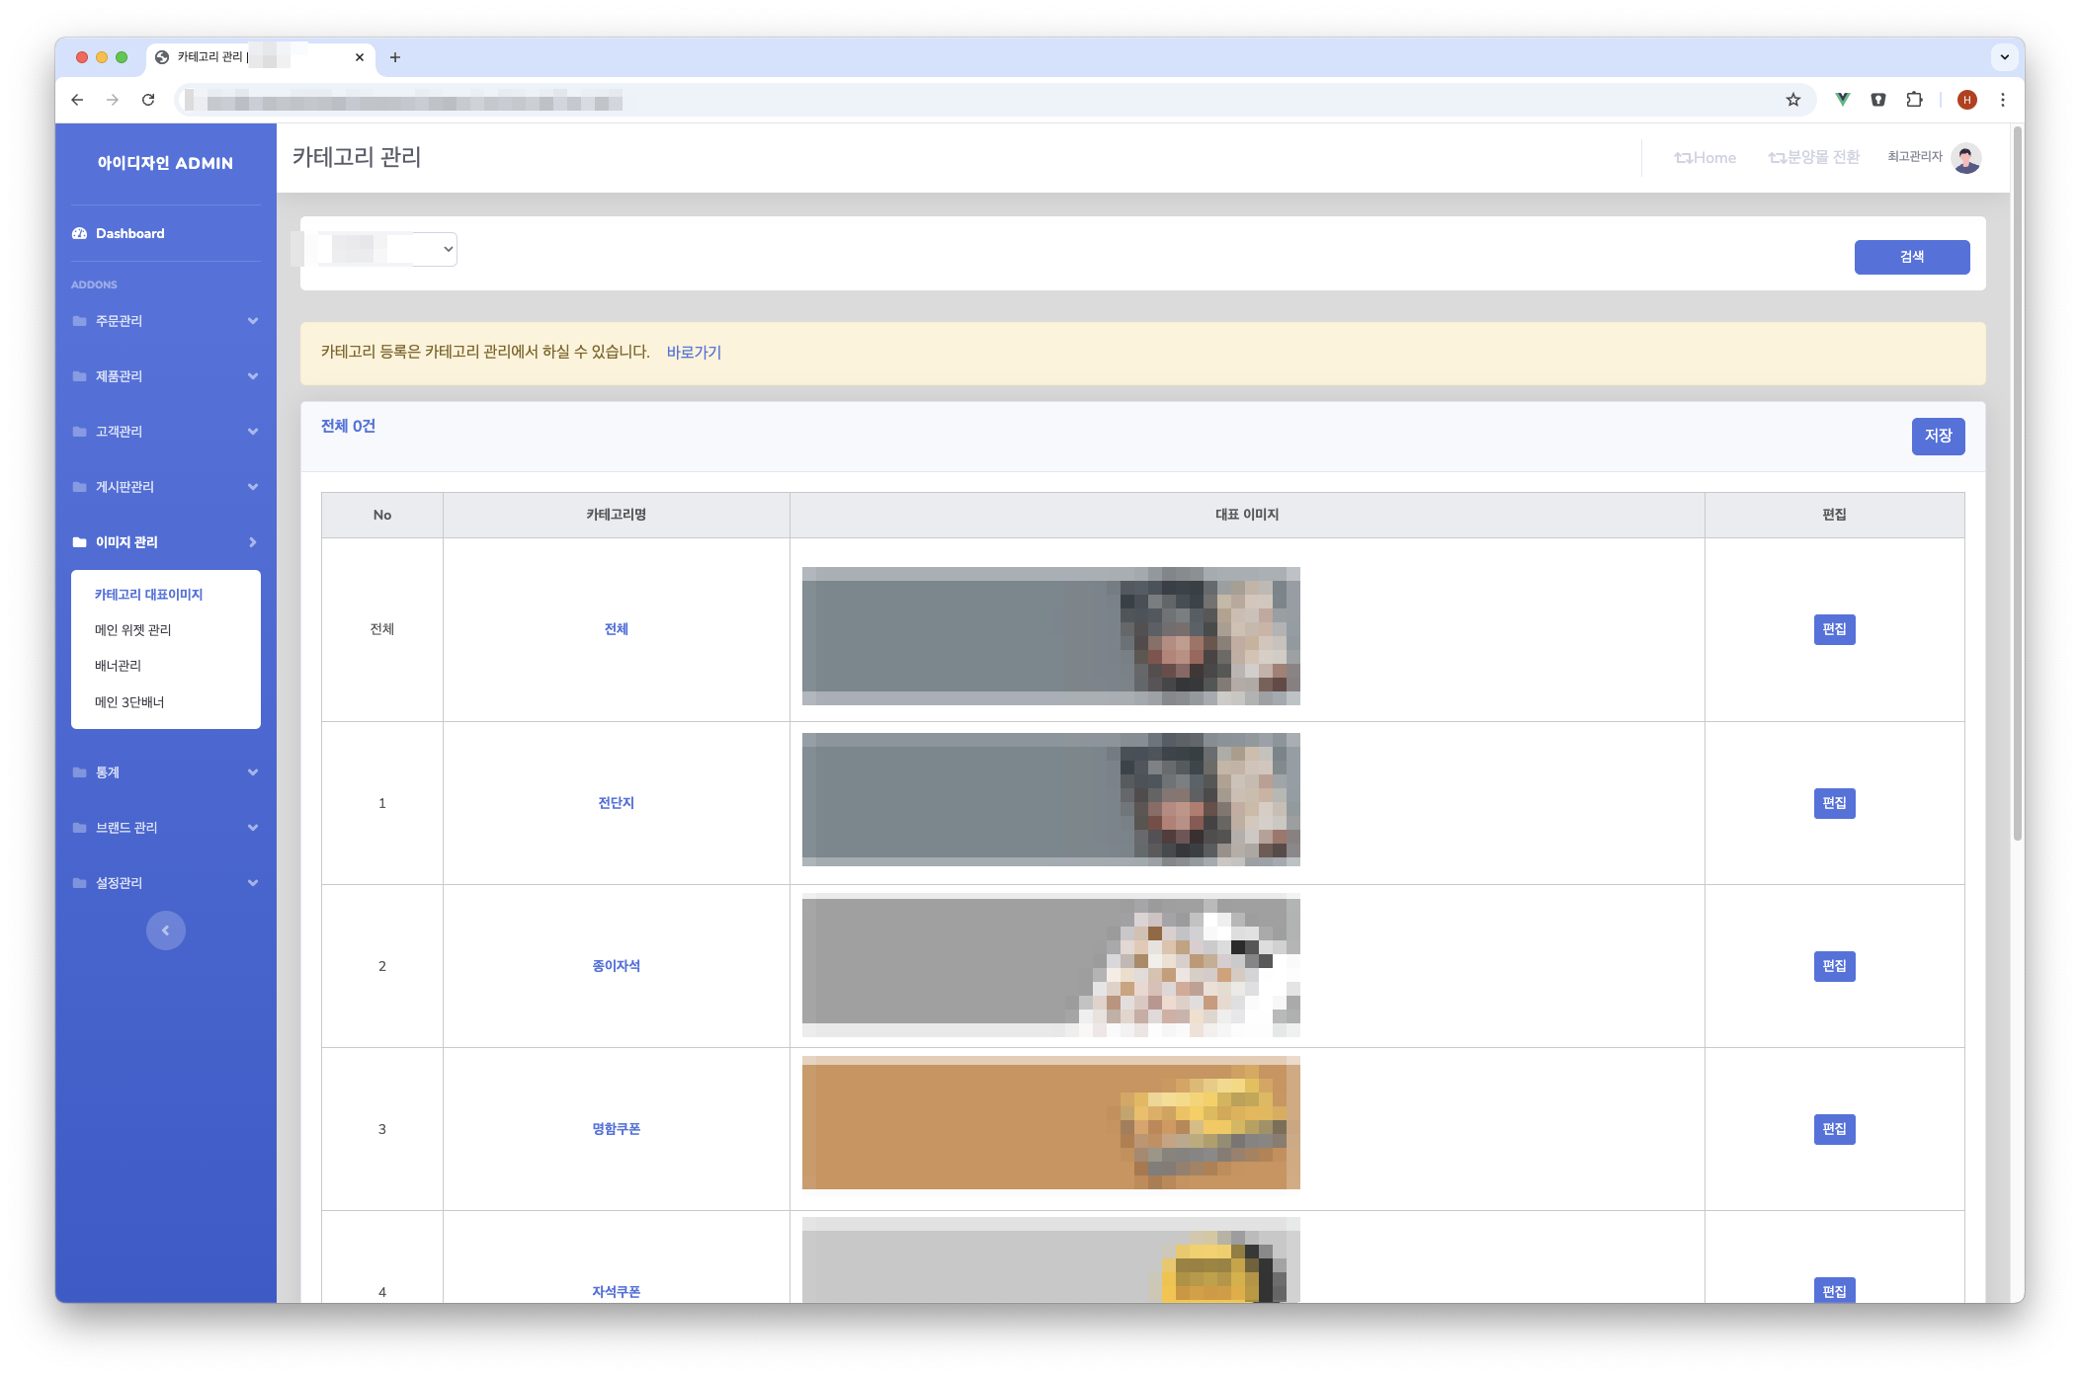The width and height of the screenshot is (2080, 1376).
Task: Open the browser extensions puzzle icon
Action: (1914, 100)
